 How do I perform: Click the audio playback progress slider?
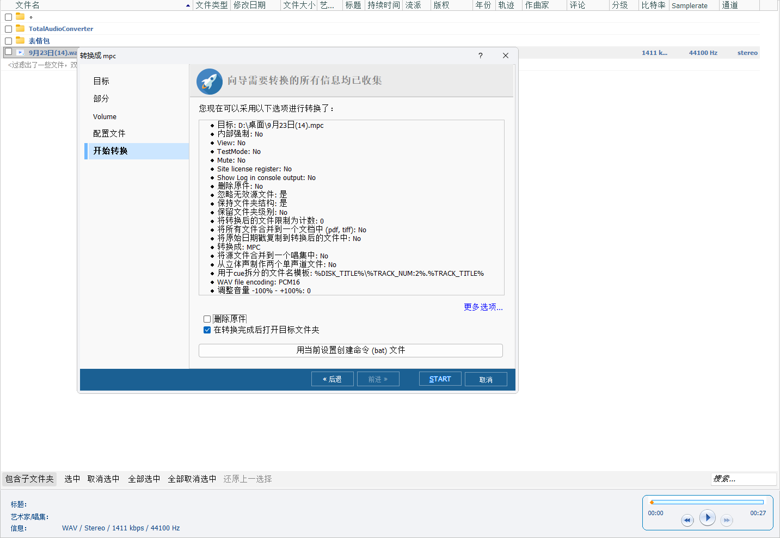click(707, 502)
